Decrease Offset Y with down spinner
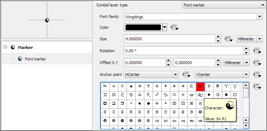 [x=218, y=65]
